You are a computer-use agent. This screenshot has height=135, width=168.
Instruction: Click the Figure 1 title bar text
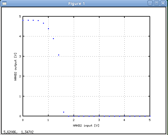coord(76,3)
